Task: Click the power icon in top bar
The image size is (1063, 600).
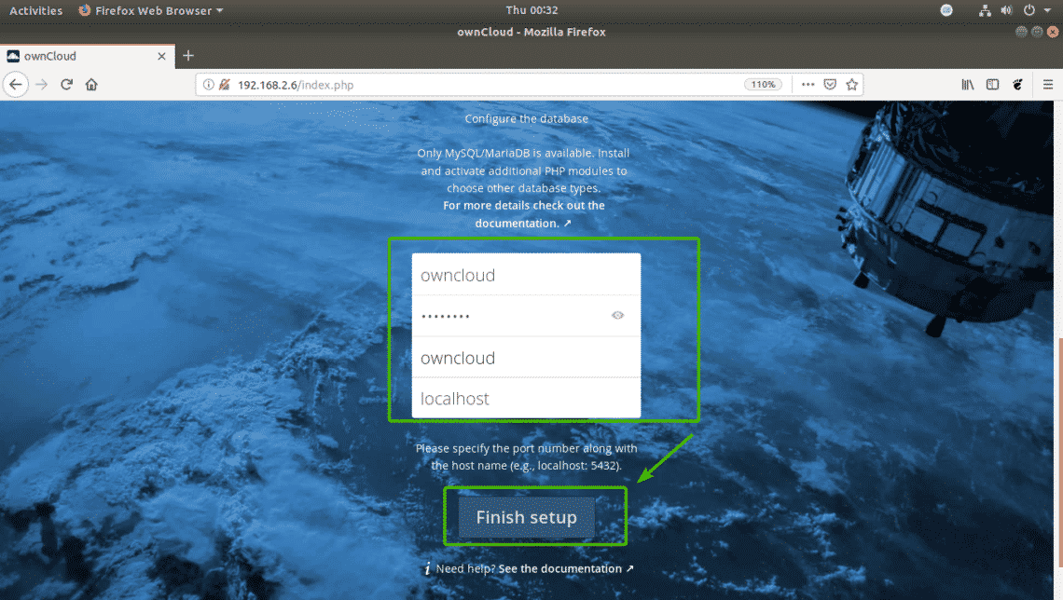Action: 1029,10
